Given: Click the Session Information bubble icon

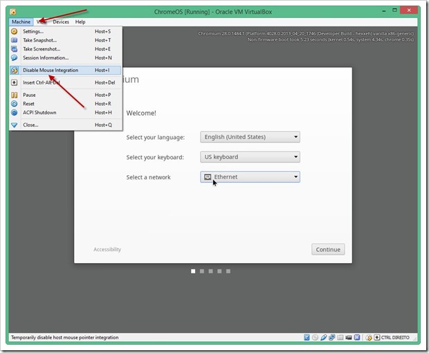Looking at the screenshot, I should [15, 57].
